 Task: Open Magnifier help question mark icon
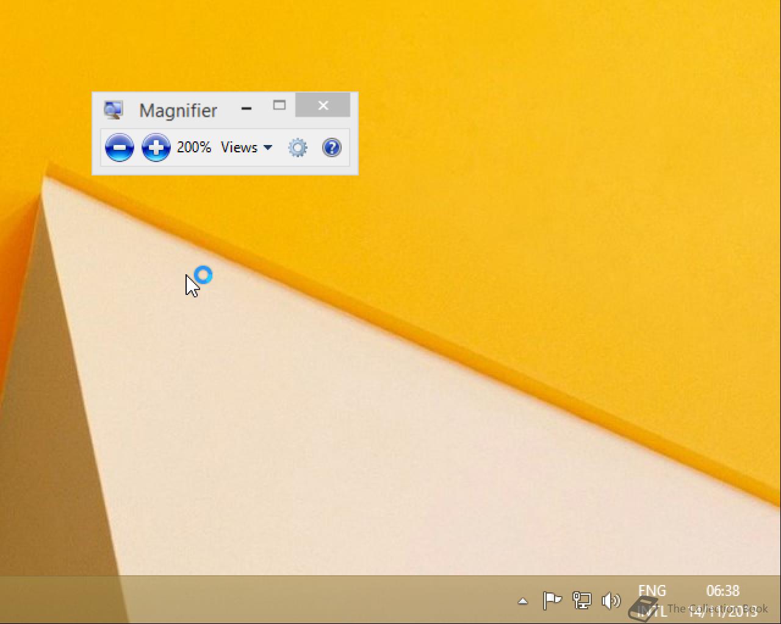(x=332, y=147)
